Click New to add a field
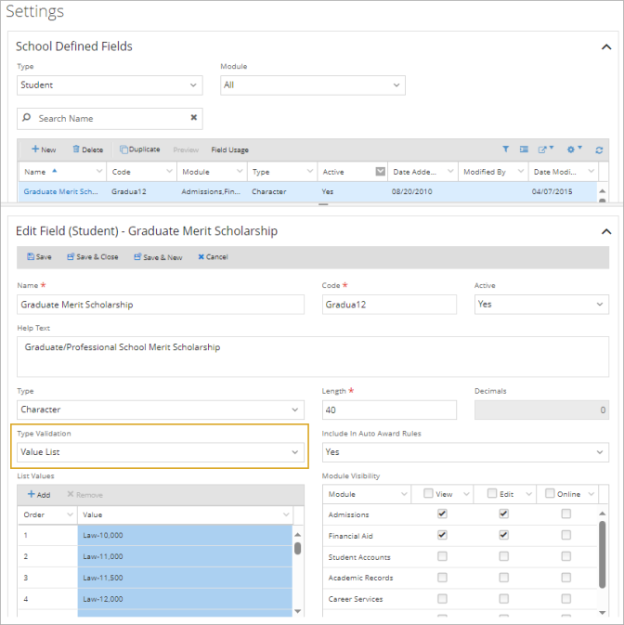Screen dimensions: 624x625 click(44, 150)
